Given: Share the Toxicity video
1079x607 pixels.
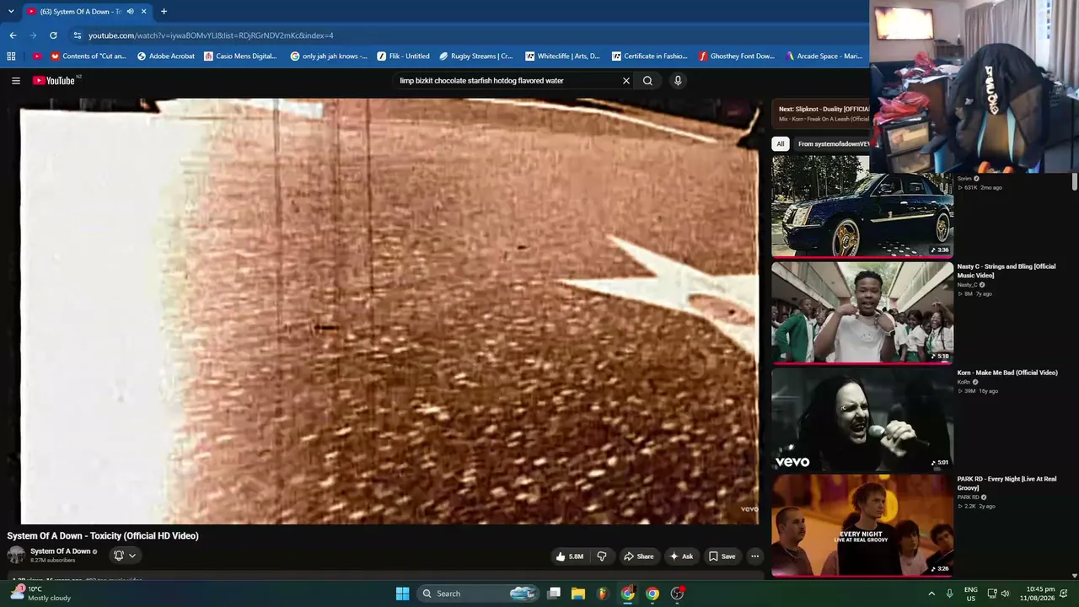Looking at the screenshot, I should [638, 556].
